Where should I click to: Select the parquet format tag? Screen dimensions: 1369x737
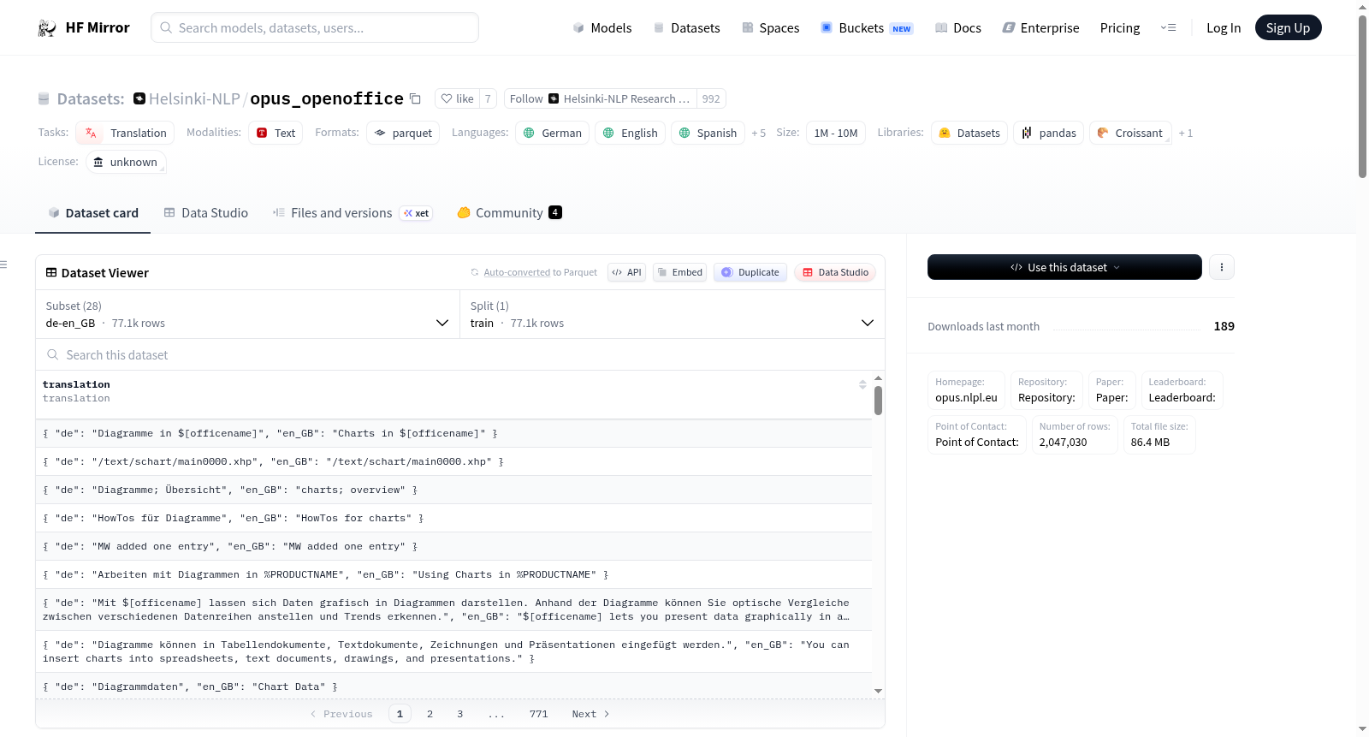pyautogui.click(x=403, y=133)
